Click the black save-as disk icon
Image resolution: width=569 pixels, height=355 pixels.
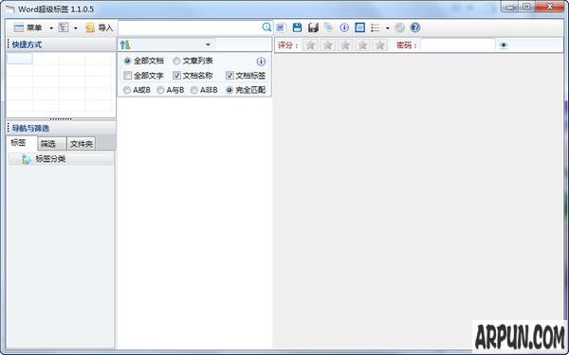tap(313, 27)
